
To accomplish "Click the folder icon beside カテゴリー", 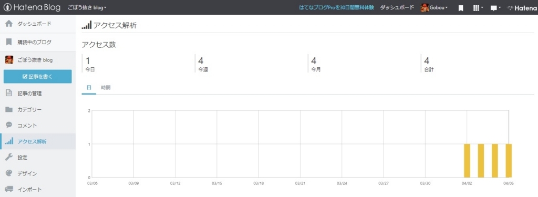I will 9,109.
